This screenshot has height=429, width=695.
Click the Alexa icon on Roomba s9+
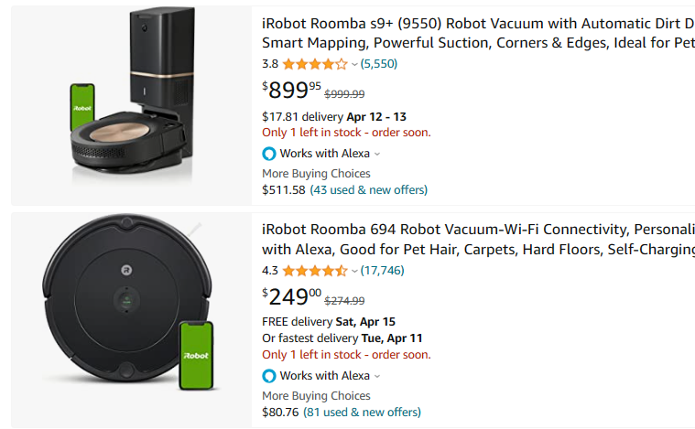tap(269, 154)
